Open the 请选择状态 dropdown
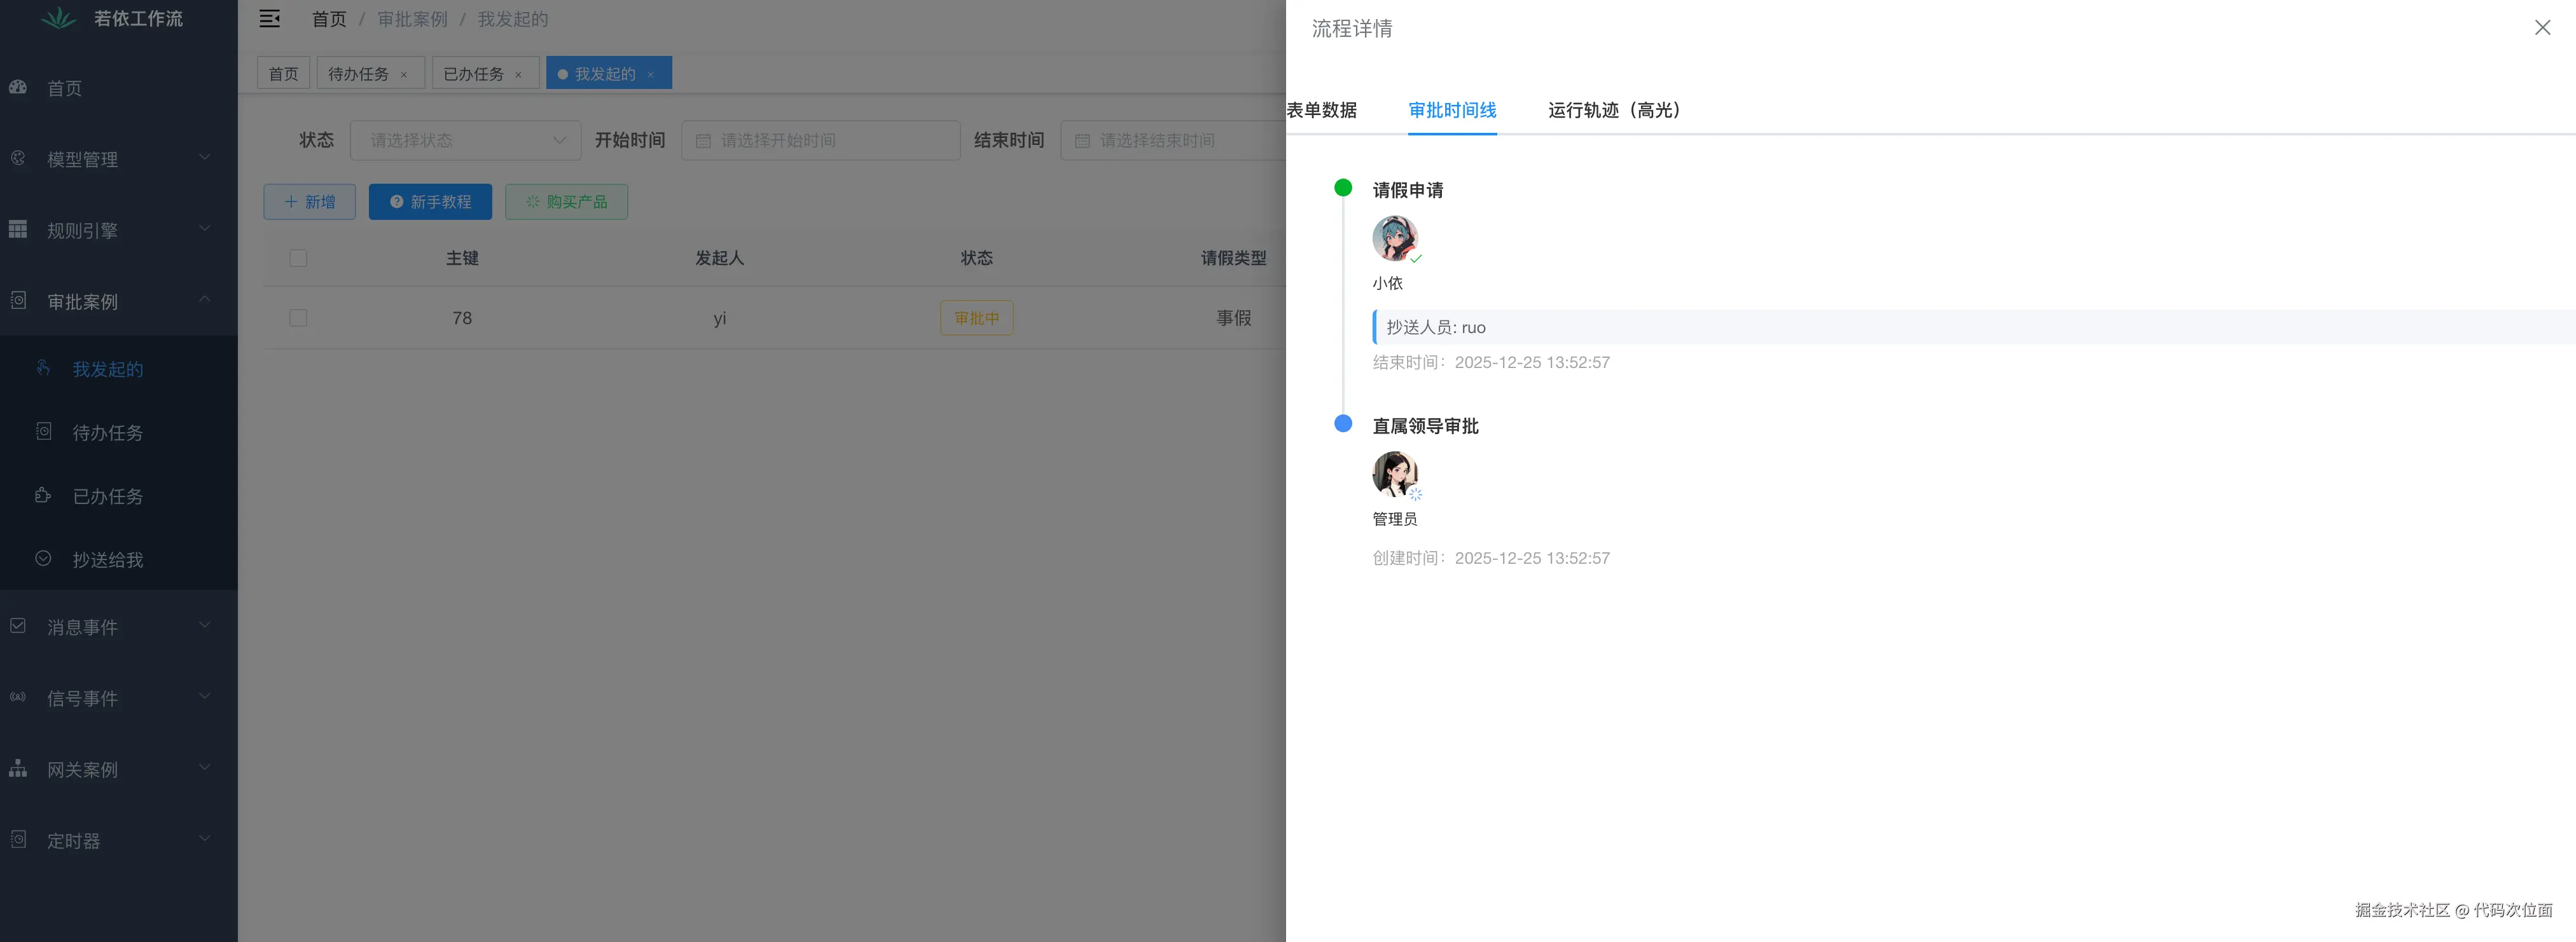Viewport: 2576px width, 942px height. click(x=465, y=141)
